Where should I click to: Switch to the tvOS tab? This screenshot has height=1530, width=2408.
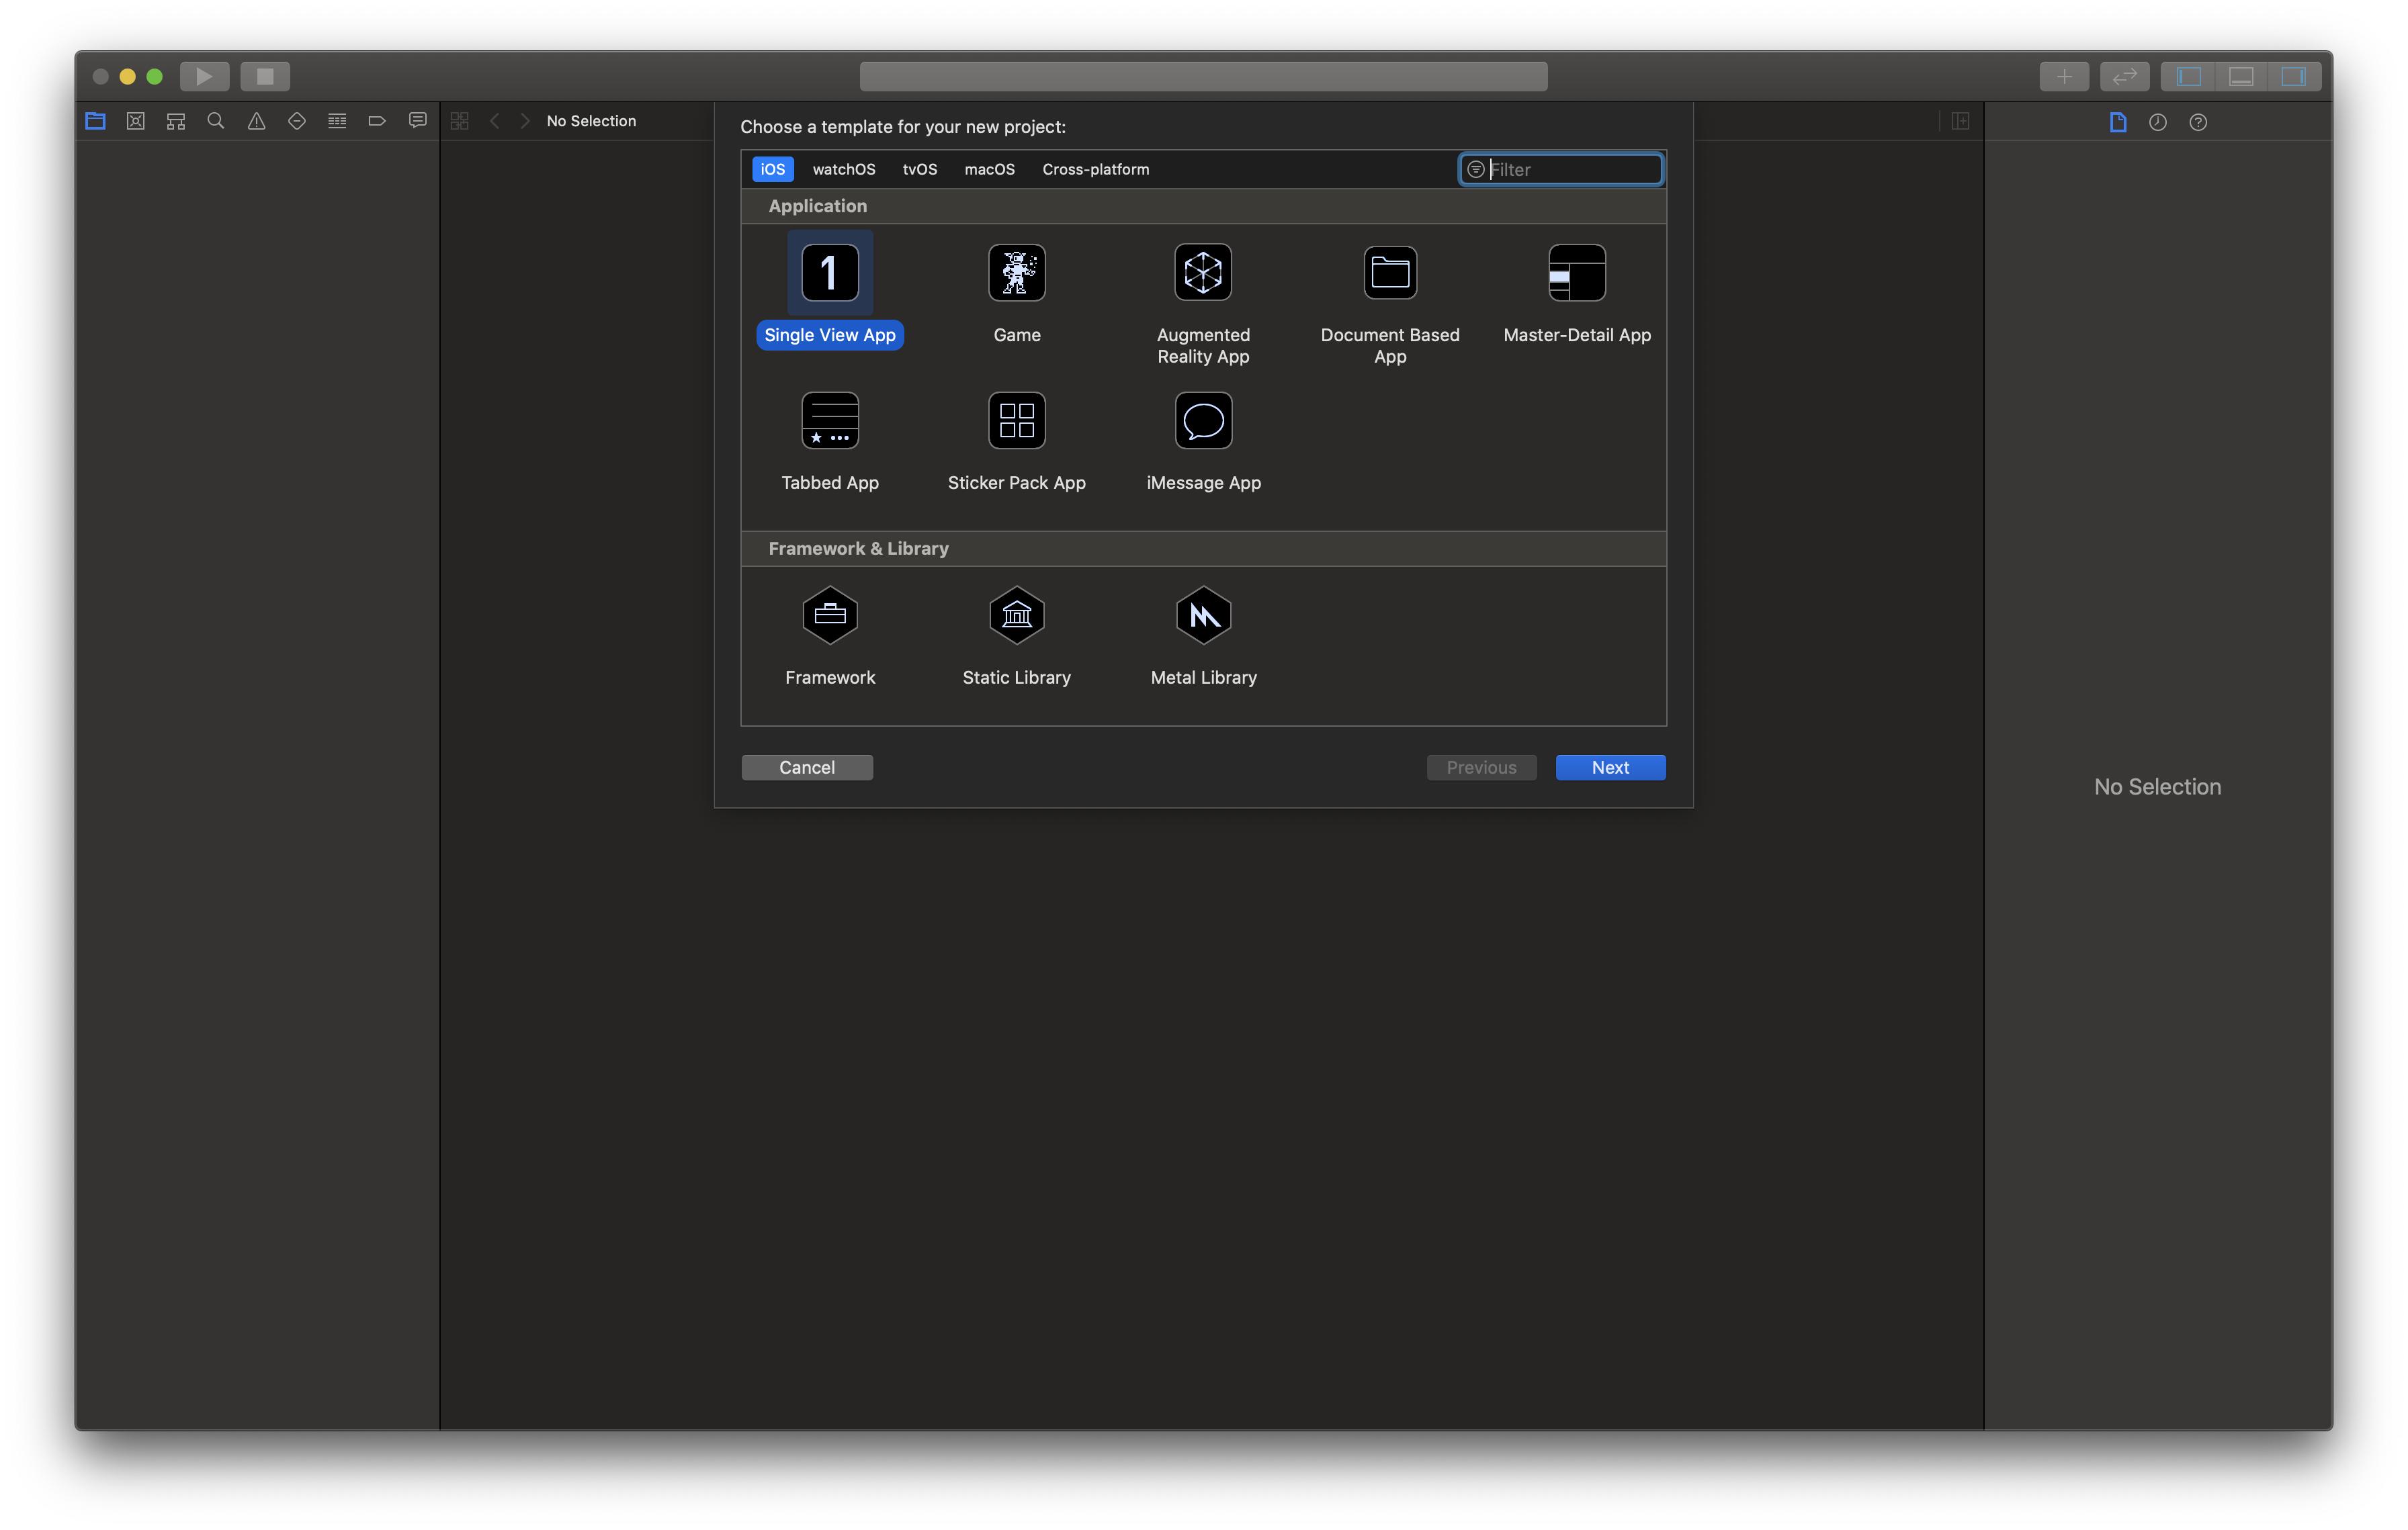(920, 169)
